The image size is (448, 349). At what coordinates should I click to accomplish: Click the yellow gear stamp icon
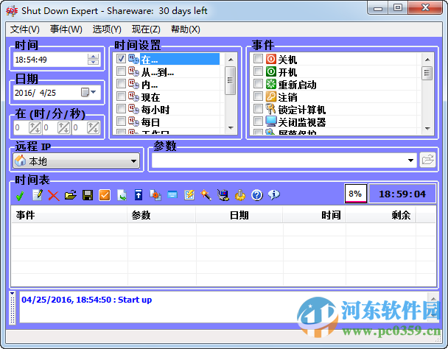coord(240,195)
